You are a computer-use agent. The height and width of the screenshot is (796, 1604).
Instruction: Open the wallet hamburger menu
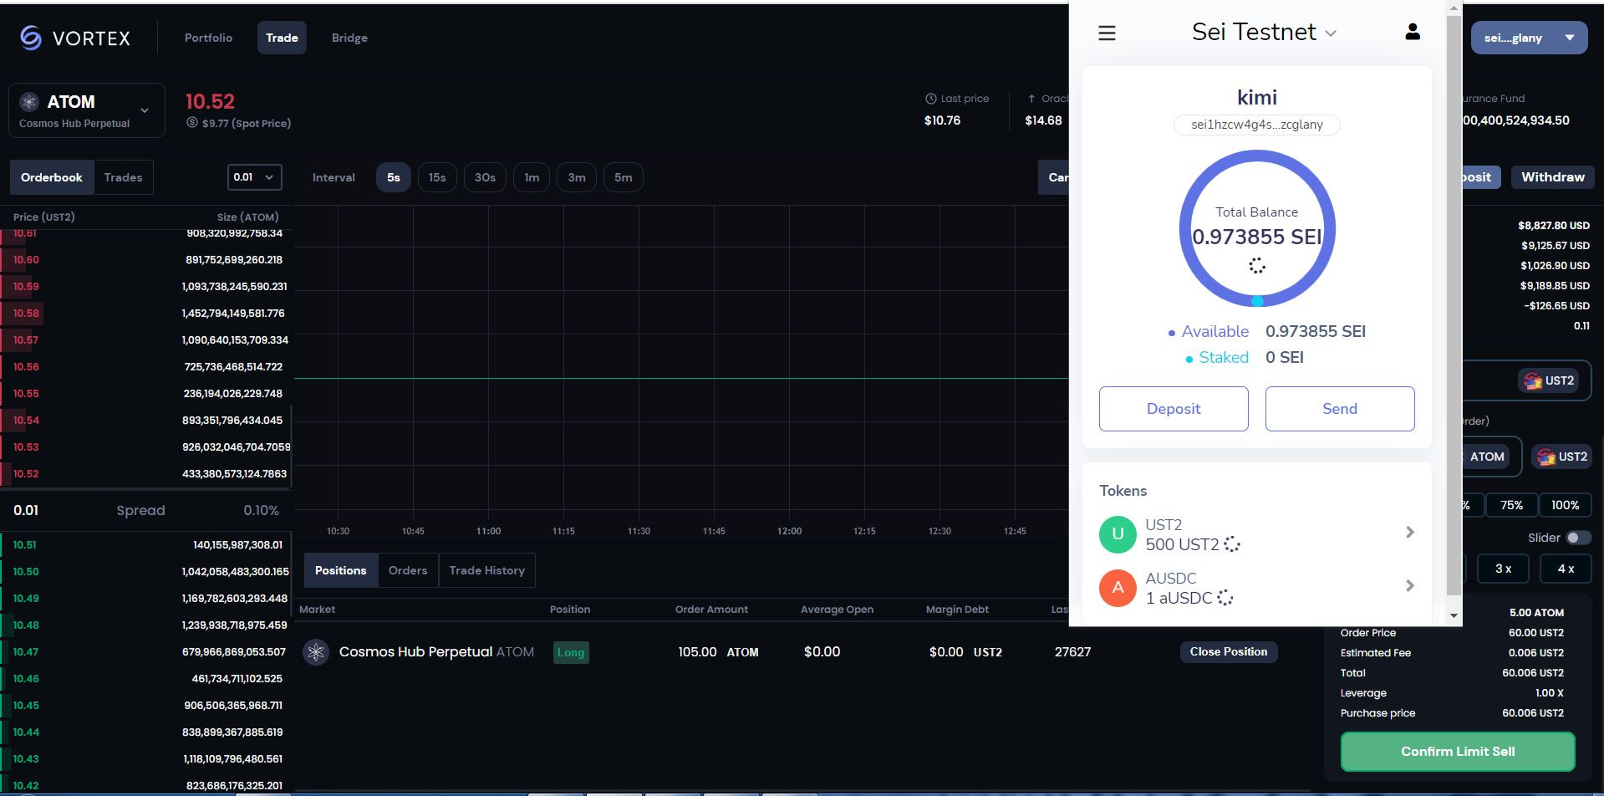coord(1107,33)
